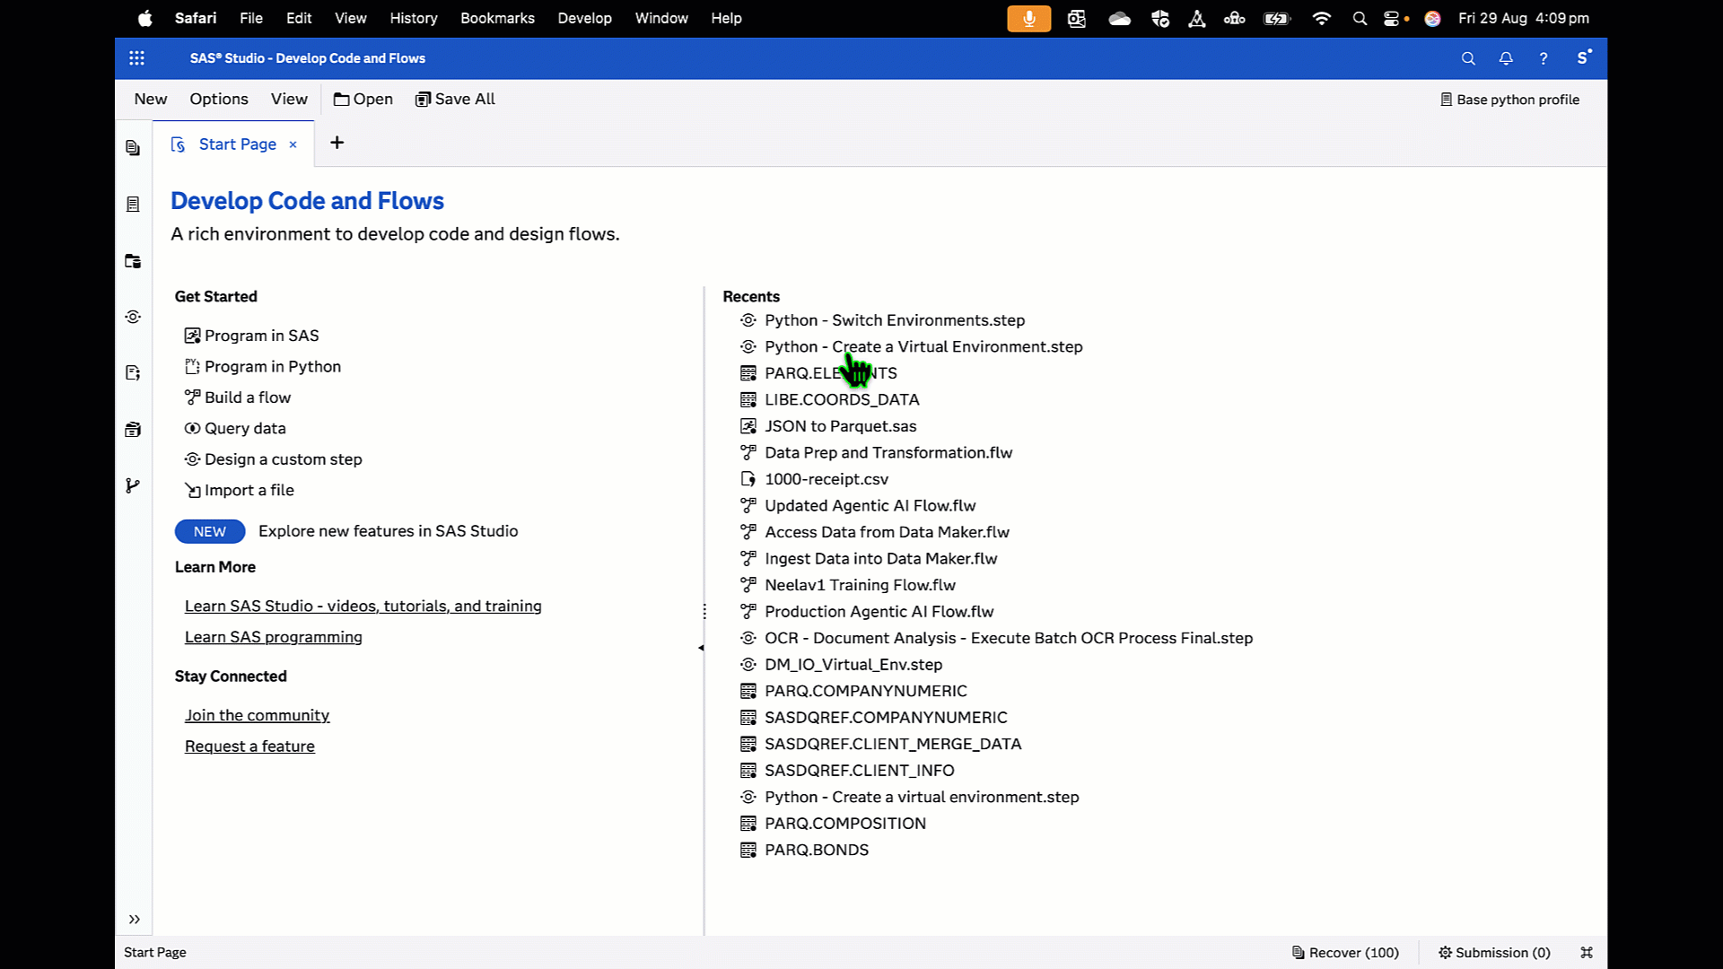Open Learn SAS programming link
The image size is (1723, 969).
point(274,637)
